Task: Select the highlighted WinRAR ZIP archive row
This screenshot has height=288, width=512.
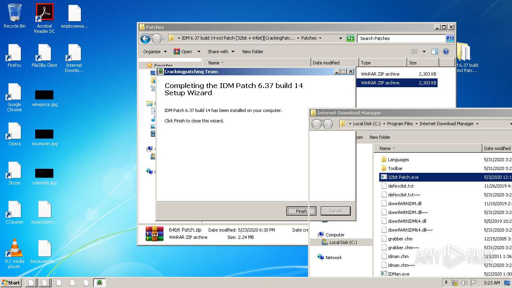Action: [x=397, y=83]
